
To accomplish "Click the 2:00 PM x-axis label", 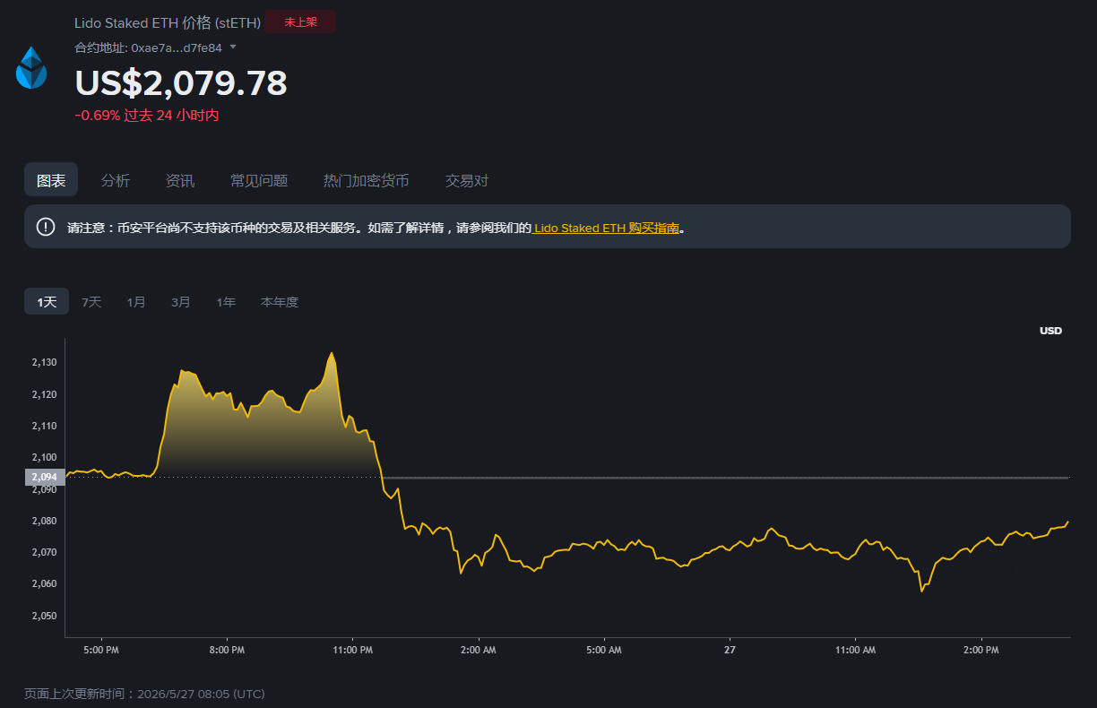I will click(980, 650).
